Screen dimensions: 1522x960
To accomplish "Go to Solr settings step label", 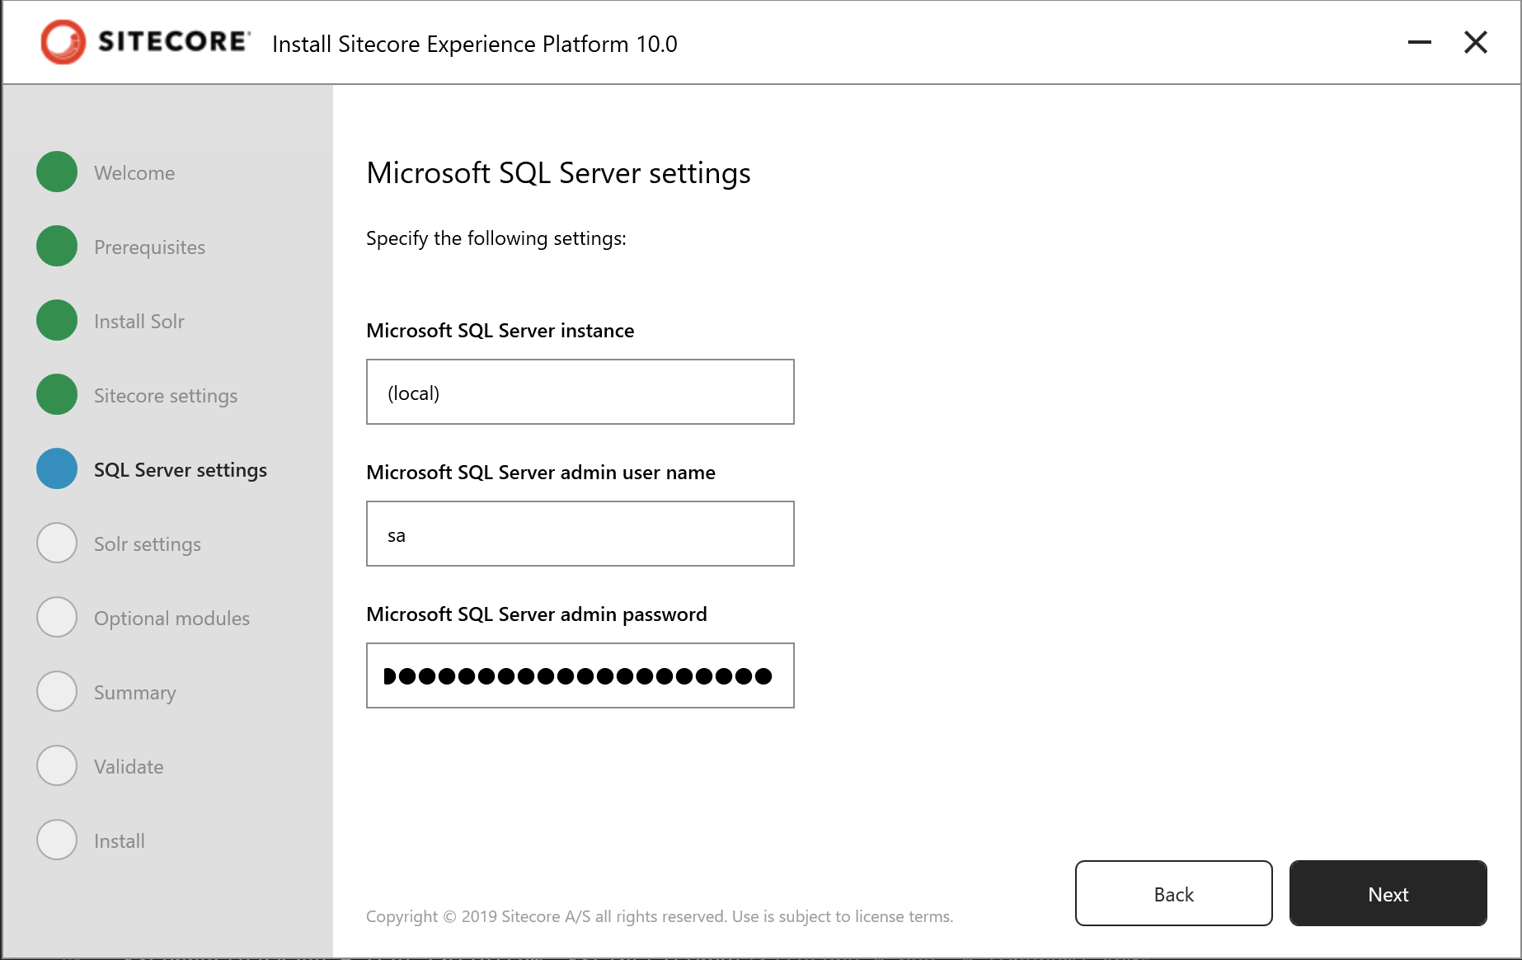I will [x=148, y=544].
